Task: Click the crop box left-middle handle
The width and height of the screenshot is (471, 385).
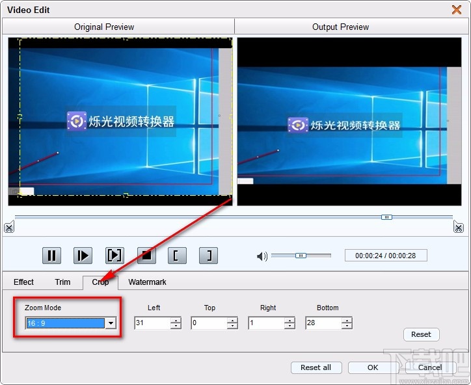Action: pyautogui.click(x=20, y=117)
